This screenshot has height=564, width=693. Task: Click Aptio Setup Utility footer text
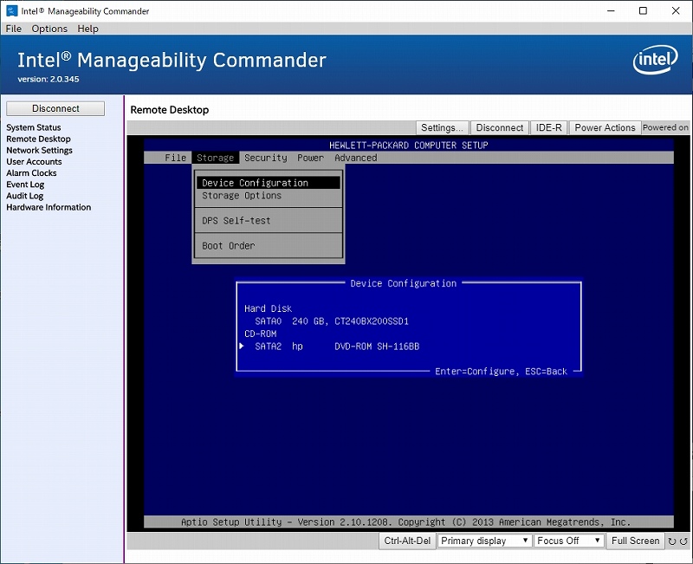coord(405,522)
